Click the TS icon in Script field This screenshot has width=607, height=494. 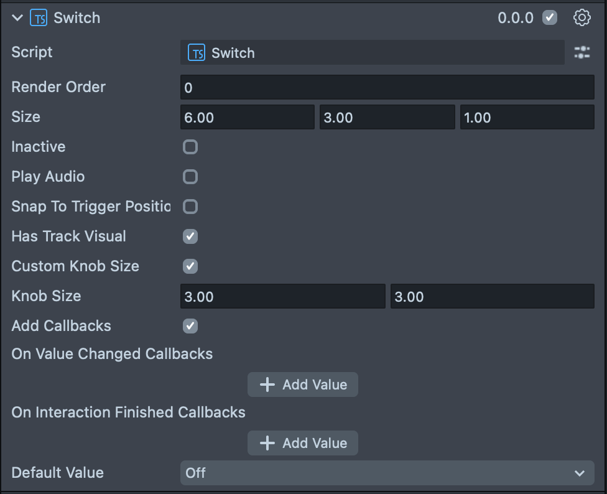coord(197,54)
